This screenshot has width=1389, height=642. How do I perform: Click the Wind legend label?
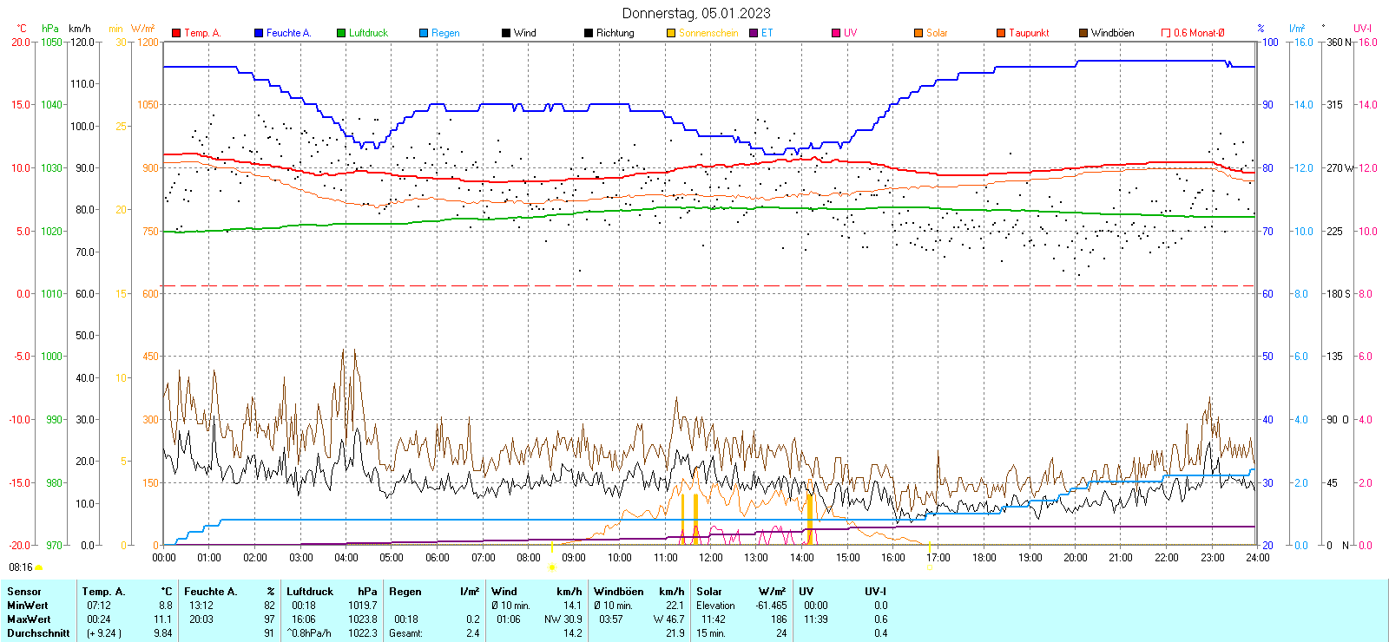pos(524,33)
